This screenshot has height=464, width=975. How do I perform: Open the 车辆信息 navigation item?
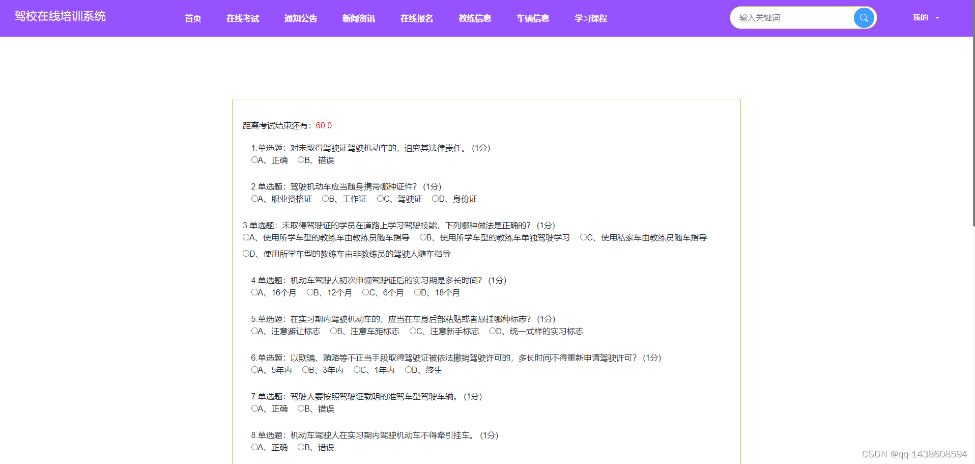coord(533,18)
